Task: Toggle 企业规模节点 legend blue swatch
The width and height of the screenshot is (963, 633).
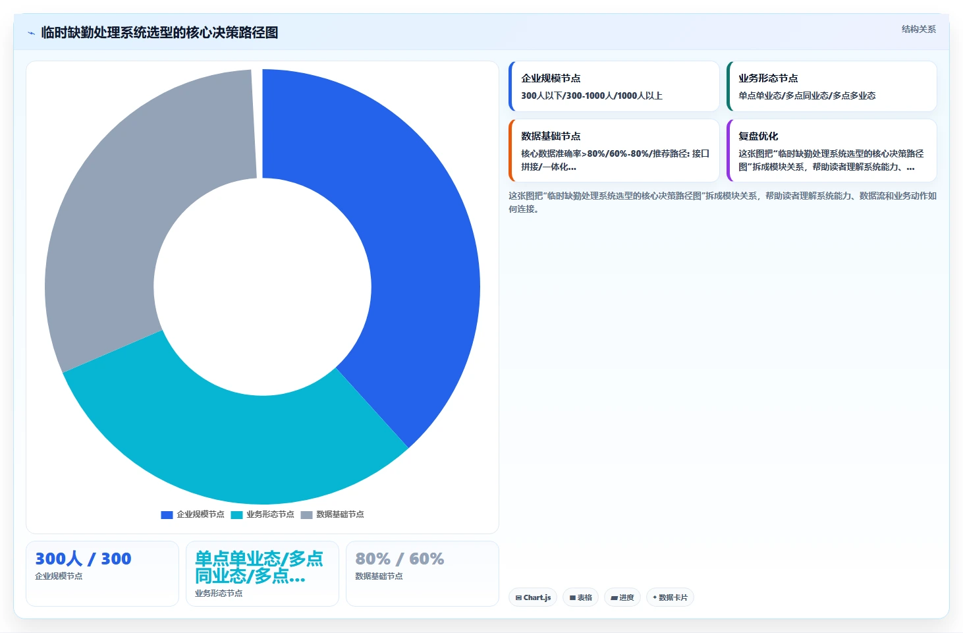Action: coord(167,514)
